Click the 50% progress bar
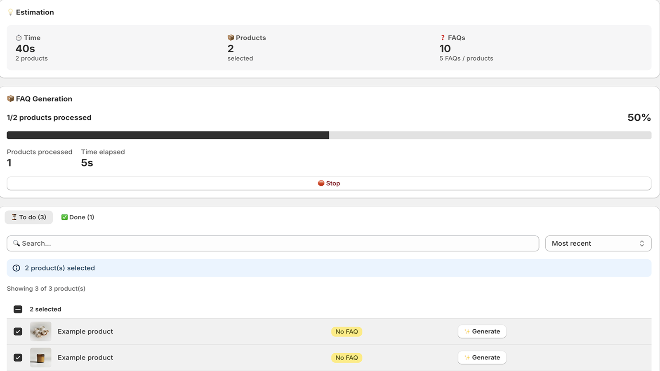Viewport: 660px width, 371px height. click(329, 135)
